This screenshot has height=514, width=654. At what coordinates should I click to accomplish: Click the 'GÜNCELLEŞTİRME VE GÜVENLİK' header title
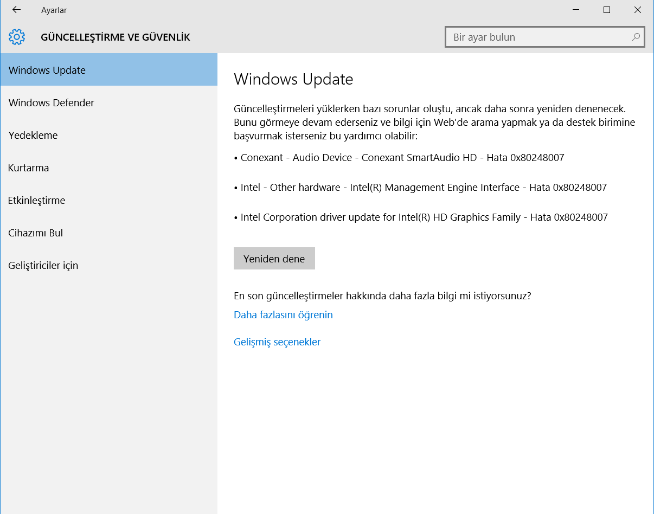coord(116,37)
